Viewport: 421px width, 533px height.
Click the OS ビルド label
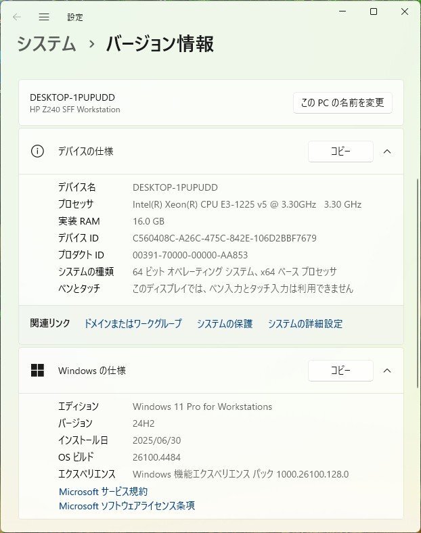(76, 457)
